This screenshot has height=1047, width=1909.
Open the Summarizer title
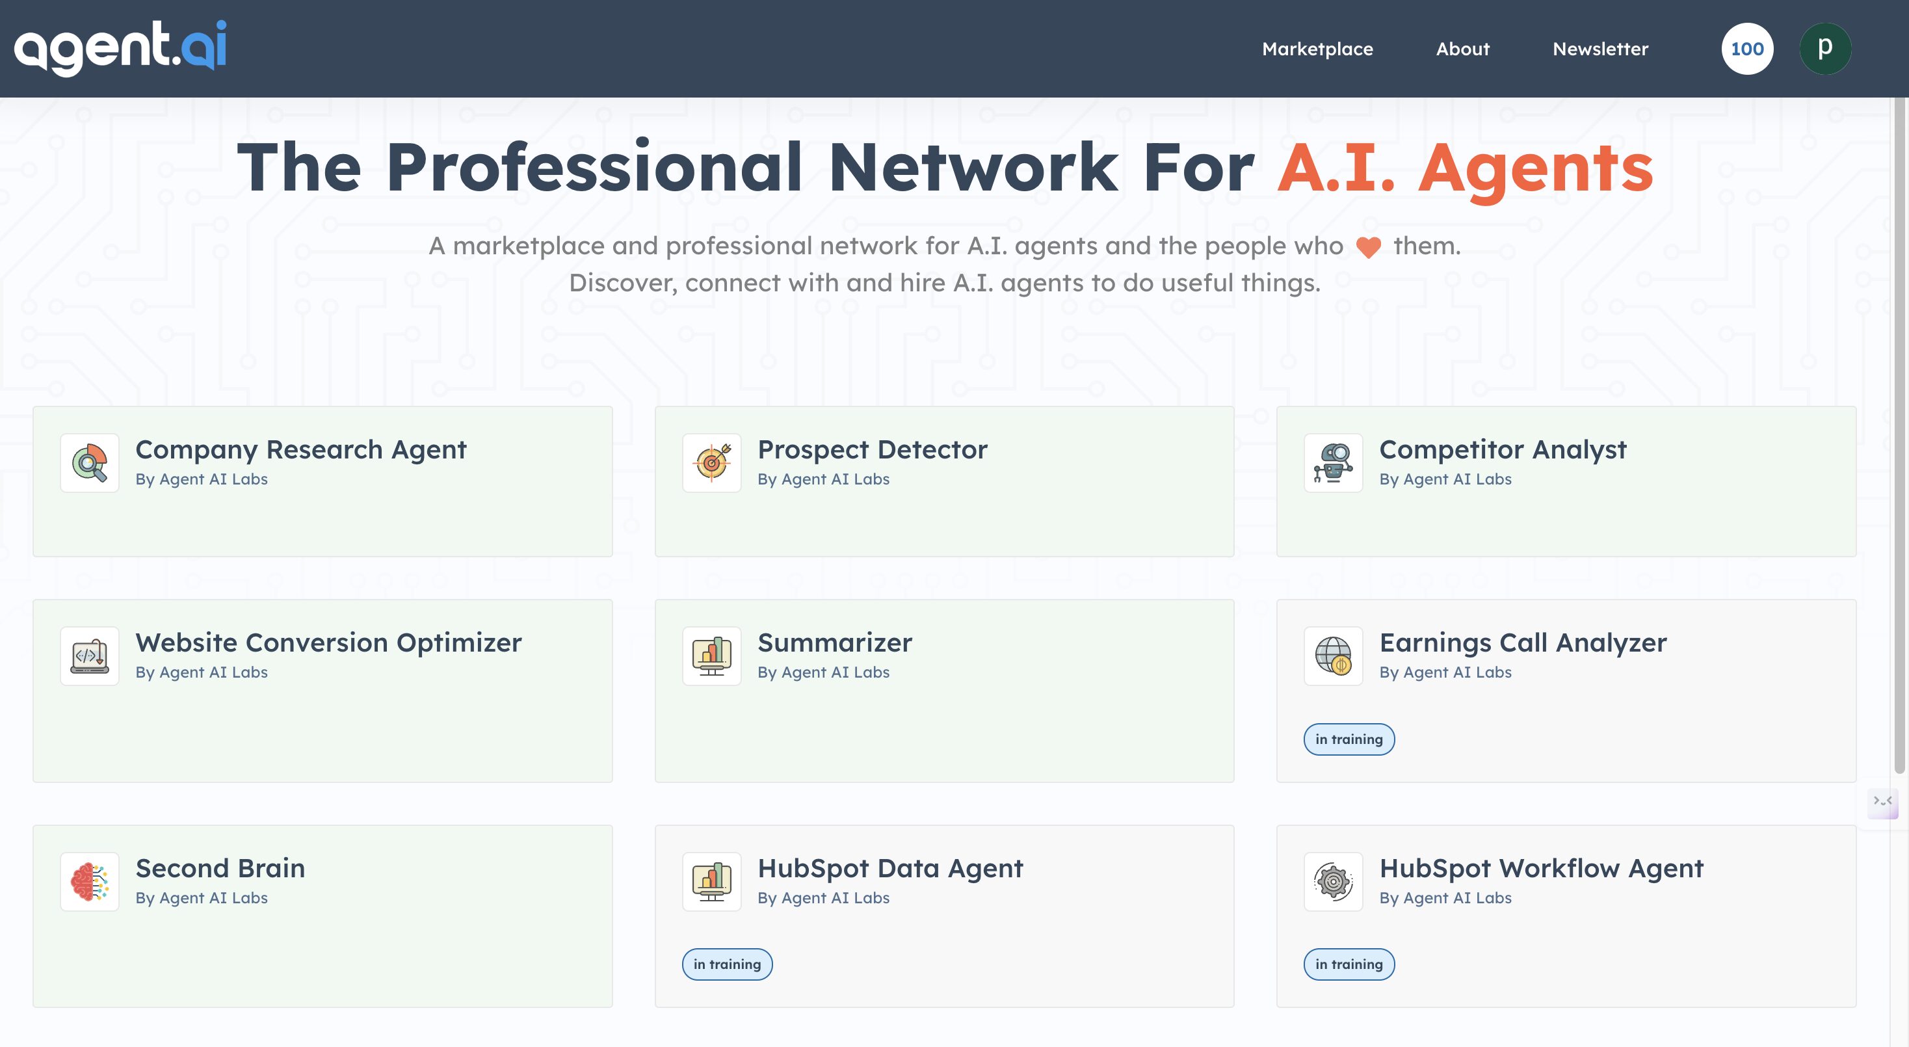pos(834,643)
